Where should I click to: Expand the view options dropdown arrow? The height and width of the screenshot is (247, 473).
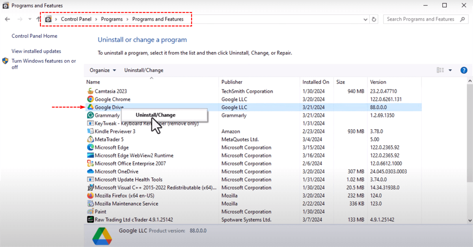(451, 70)
